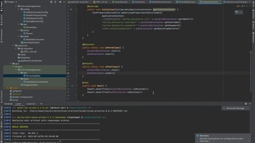Collapse the test folder
Viewport: 255px width, 143px height.
point(10,64)
